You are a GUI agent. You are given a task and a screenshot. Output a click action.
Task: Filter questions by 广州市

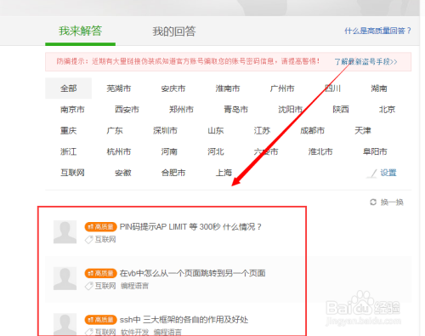(x=282, y=88)
